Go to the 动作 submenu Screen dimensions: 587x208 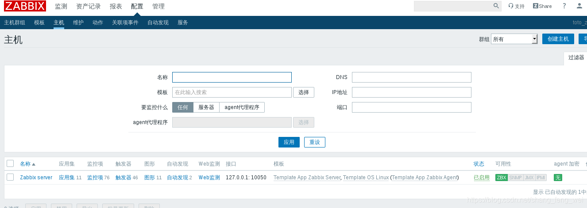point(98,23)
